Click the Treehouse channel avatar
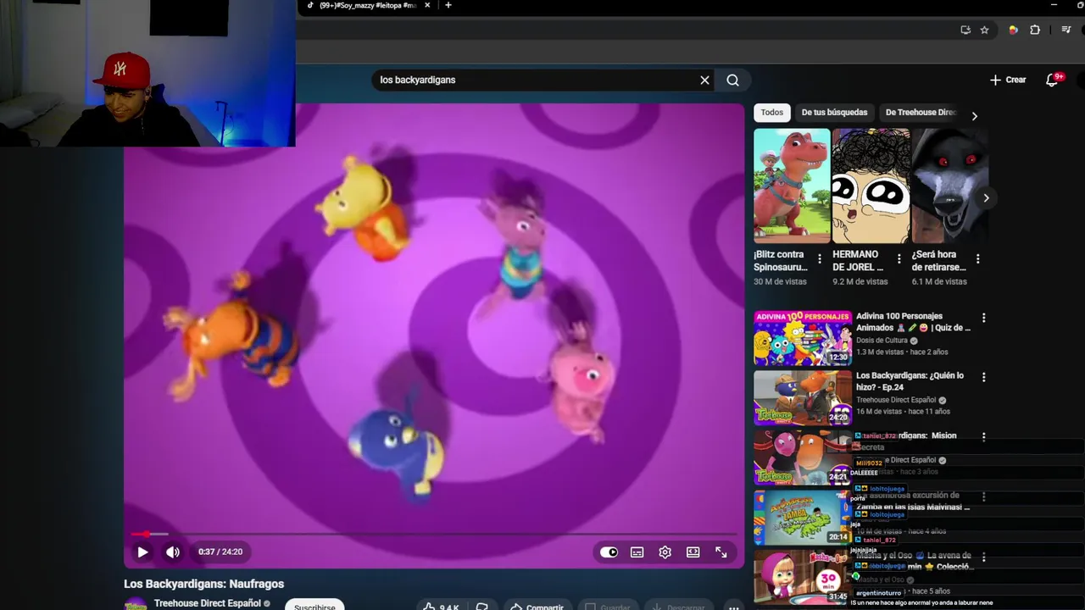This screenshot has width=1085, height=610. click(136, 604)
